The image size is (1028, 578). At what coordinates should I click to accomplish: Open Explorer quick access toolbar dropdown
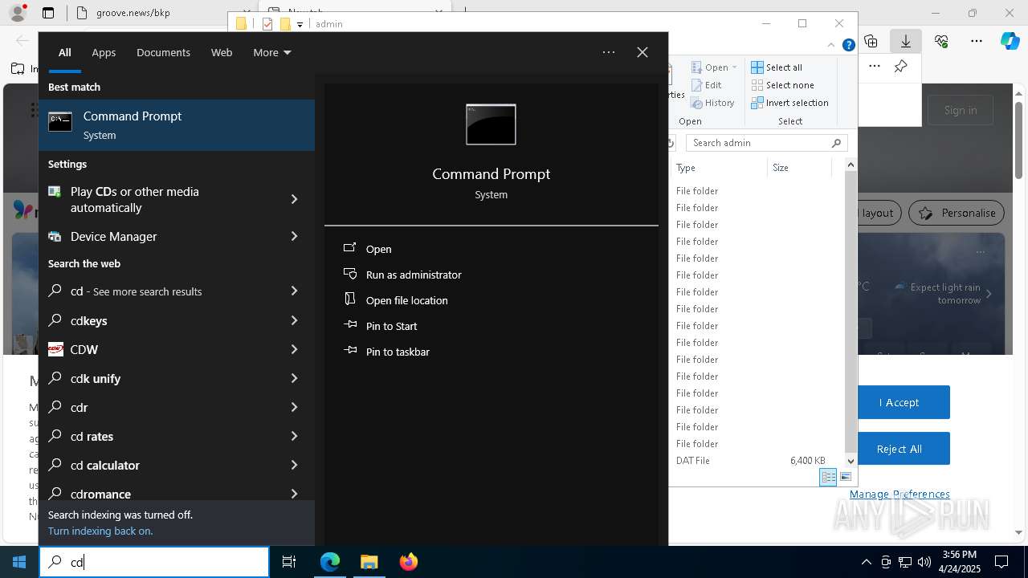coord(300,24)
